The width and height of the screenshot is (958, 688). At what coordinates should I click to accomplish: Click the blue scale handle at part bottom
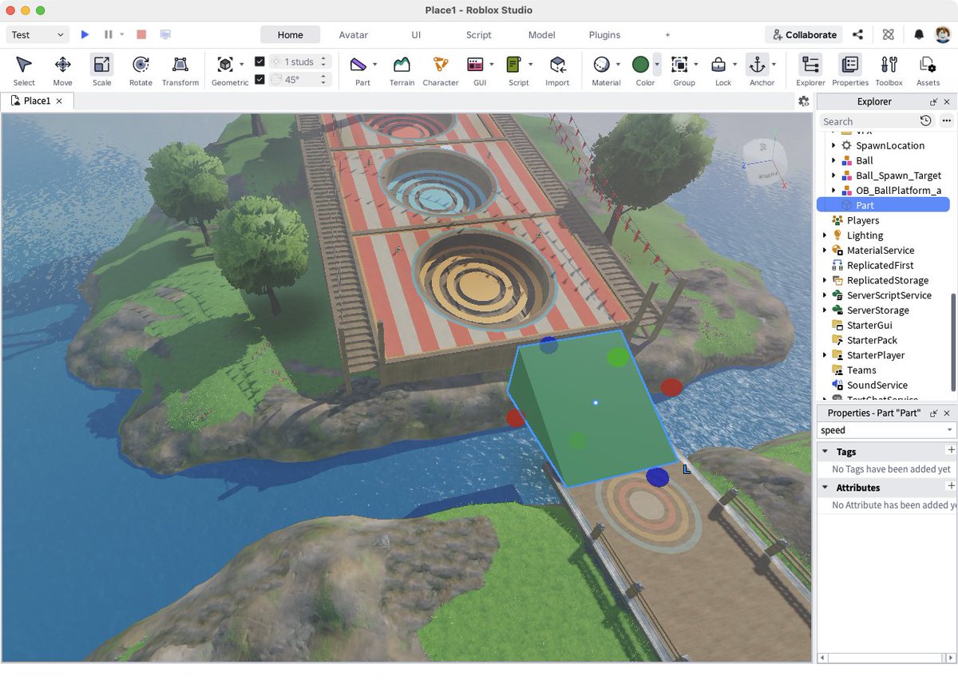(657, 477)
